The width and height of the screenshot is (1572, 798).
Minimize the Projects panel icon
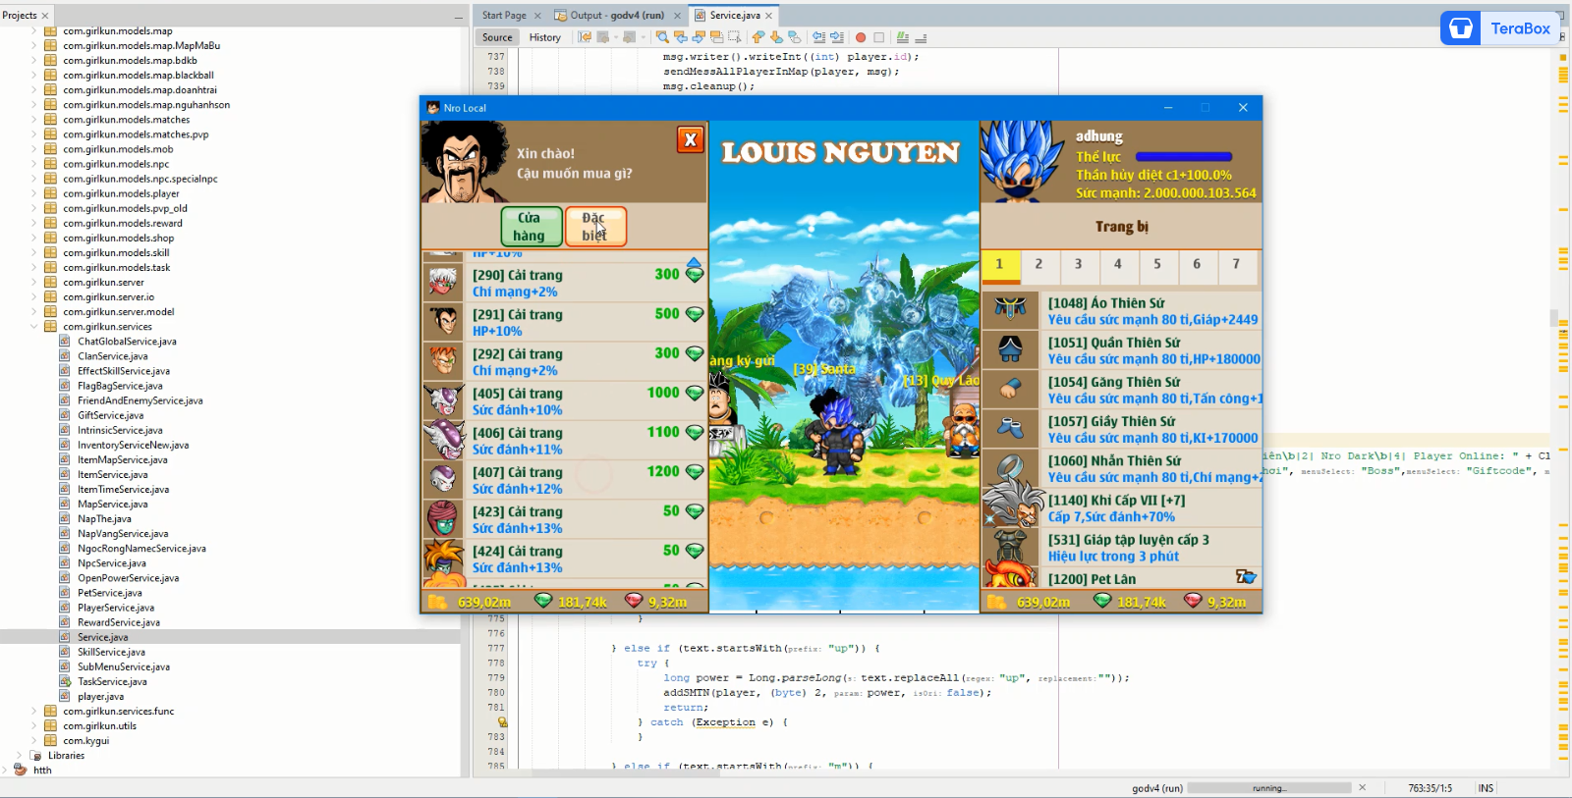(458, 17)
